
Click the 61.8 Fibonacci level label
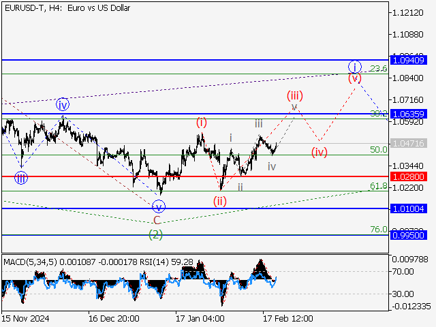pyautogui.click(x=378, y=186)
